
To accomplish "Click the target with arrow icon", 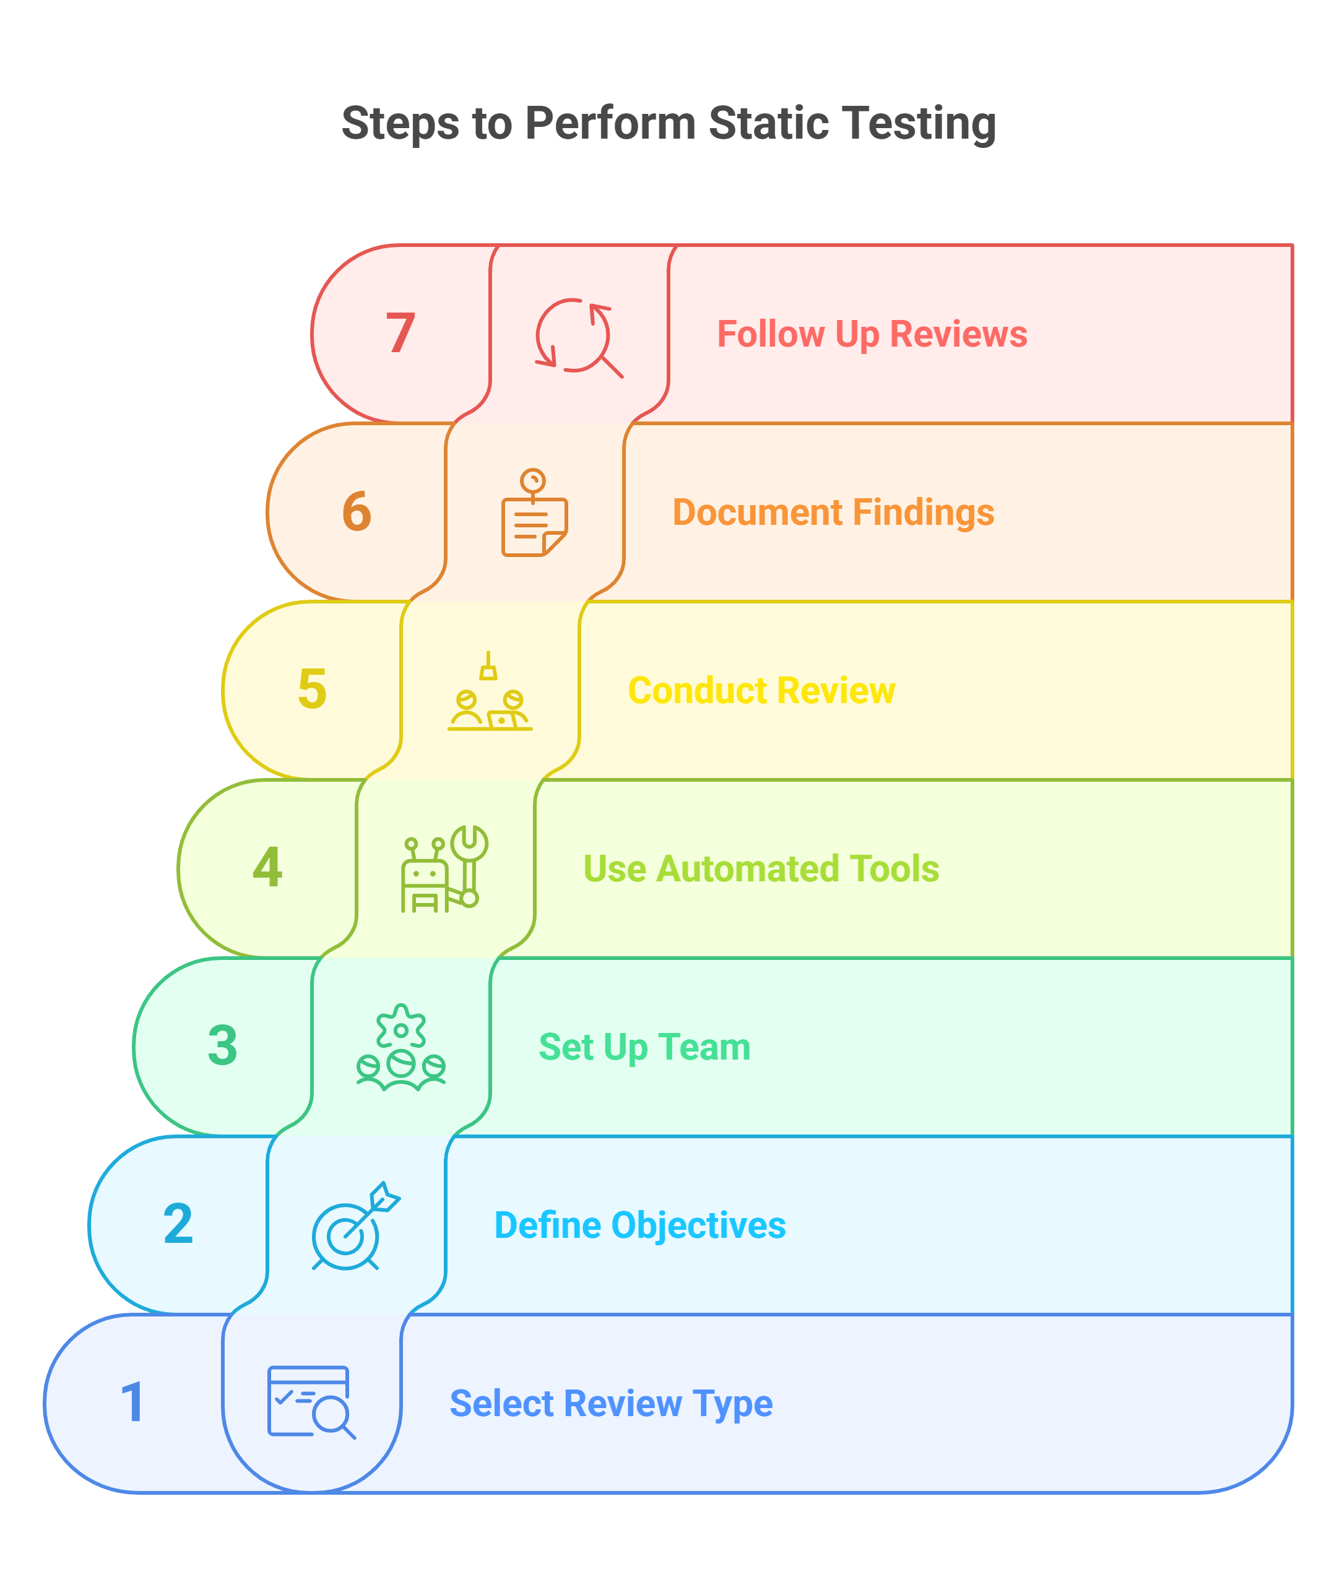I will [357, 1225].
